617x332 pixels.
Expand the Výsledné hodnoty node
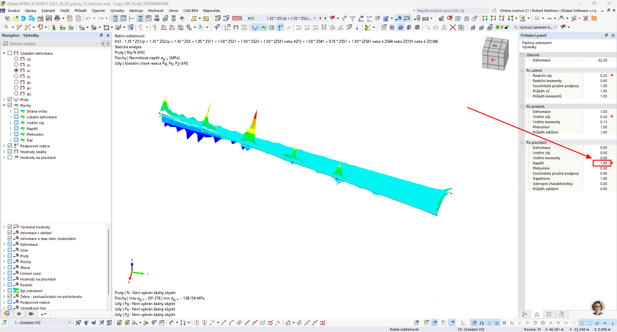[4, 227]
